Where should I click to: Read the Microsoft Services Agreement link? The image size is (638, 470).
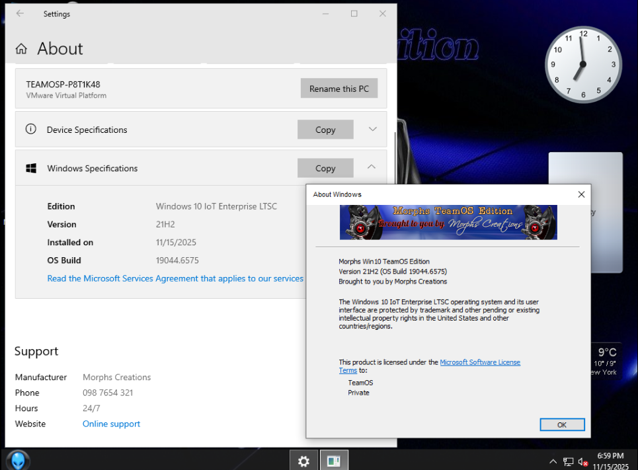(175, 278)
